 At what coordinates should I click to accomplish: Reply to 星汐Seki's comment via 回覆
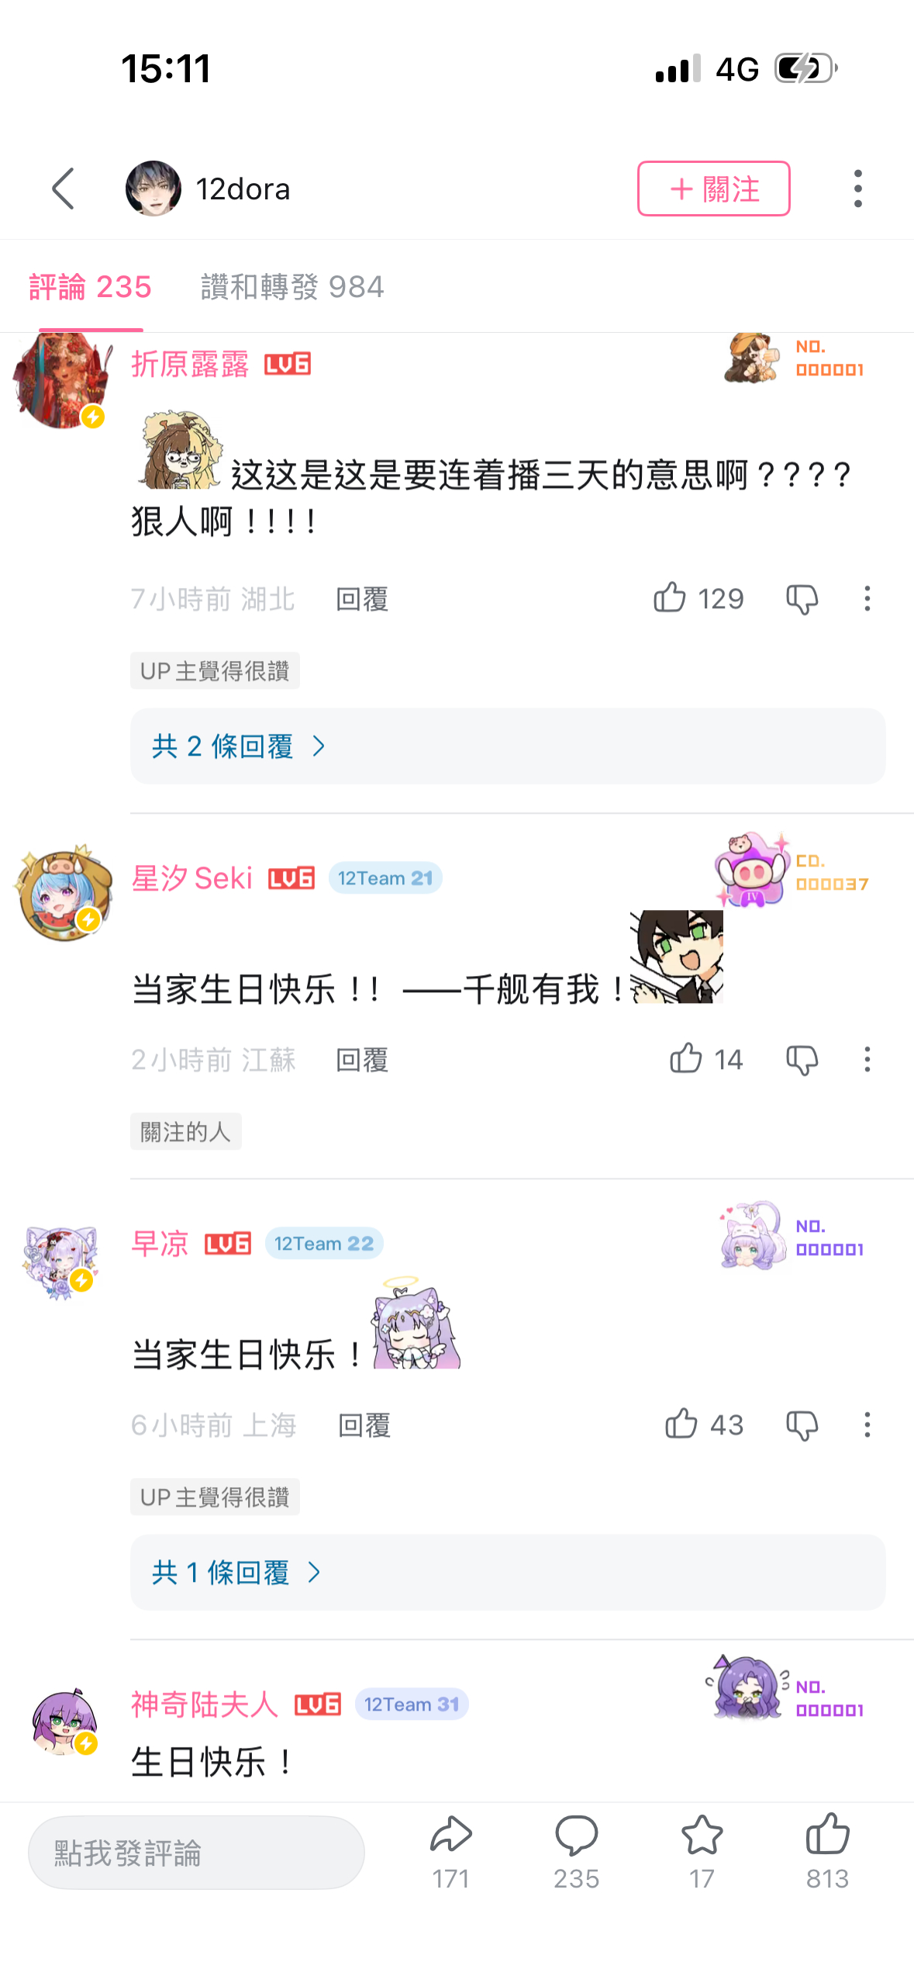[362, 1060]
